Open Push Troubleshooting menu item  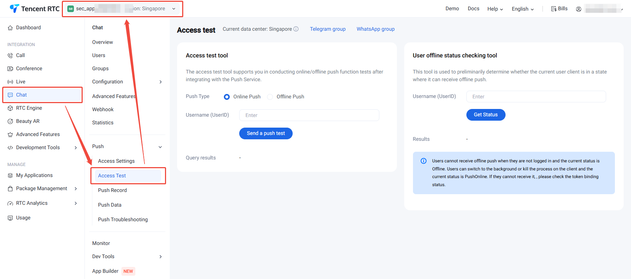(x=123, y=219)
